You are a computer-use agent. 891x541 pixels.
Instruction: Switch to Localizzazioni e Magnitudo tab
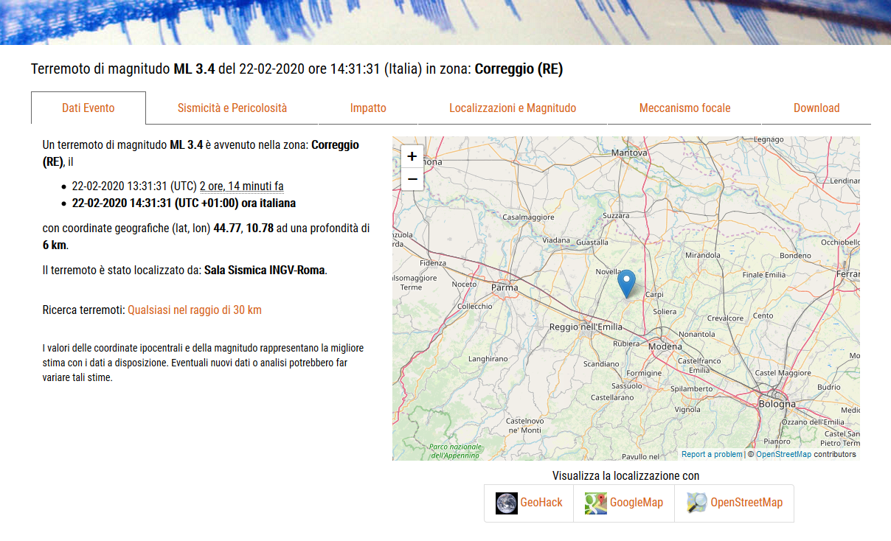pyautogui.click(x=513, y=108)
